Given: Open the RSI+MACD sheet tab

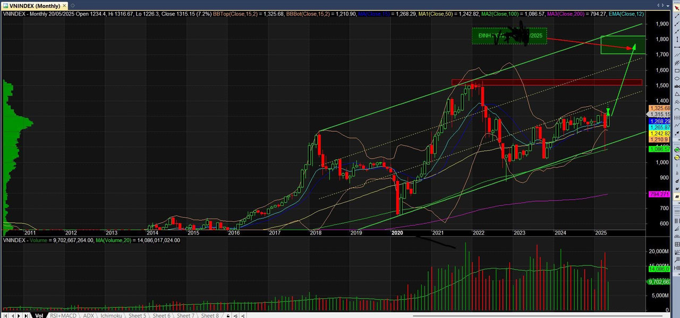Looking at the screenshot, I should pyautogui.click(x=63, y=315).
